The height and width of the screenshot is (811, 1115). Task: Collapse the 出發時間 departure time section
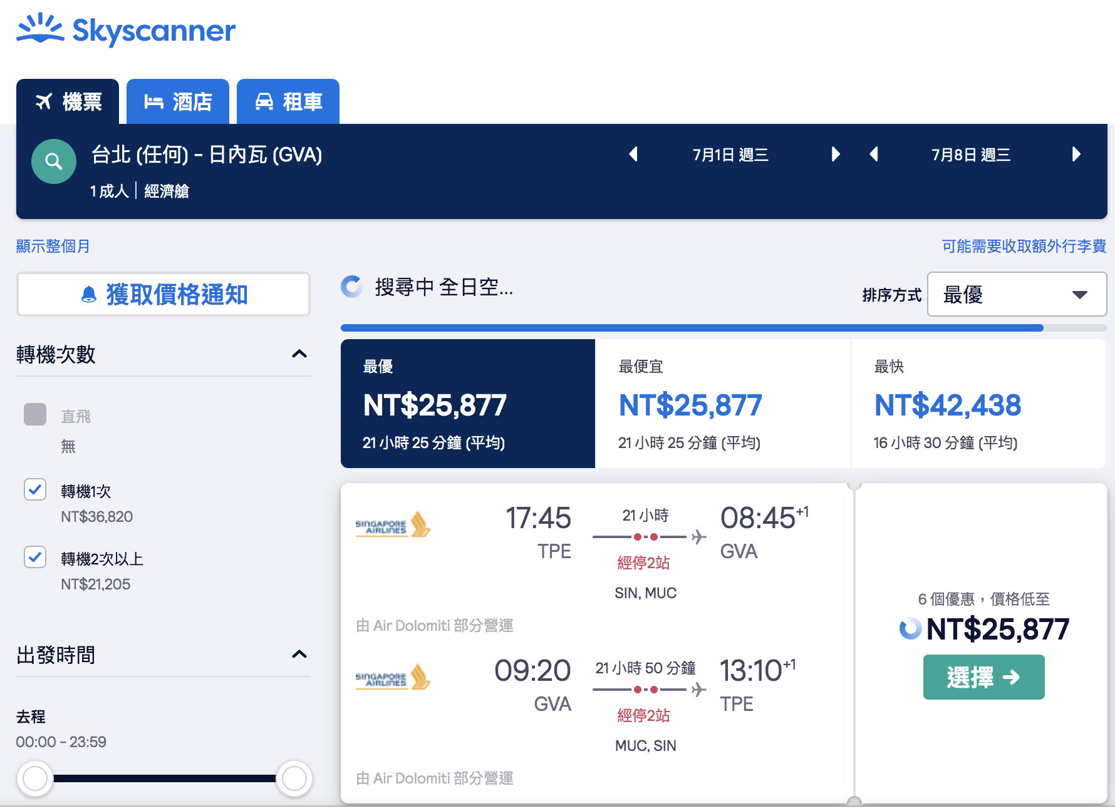pyautogui.click(x=299, y=655)
